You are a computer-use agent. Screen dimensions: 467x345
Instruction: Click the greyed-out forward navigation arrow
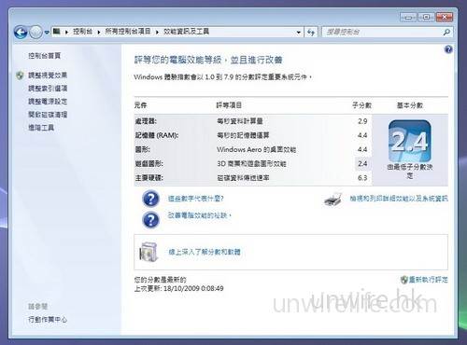tap(35, 32)
